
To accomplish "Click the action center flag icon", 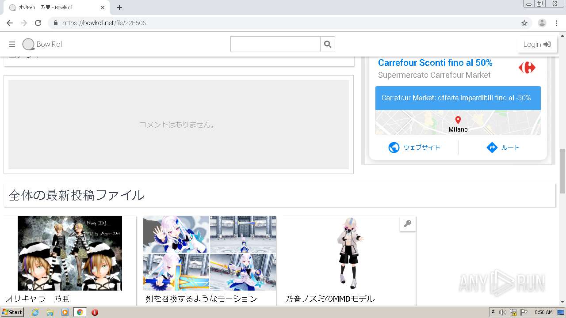I will pos(524,312).
